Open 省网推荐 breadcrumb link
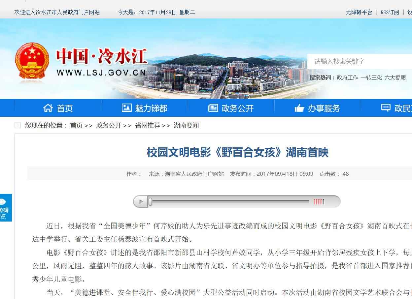This screenshot has width=412, height=299. [147, 125]
